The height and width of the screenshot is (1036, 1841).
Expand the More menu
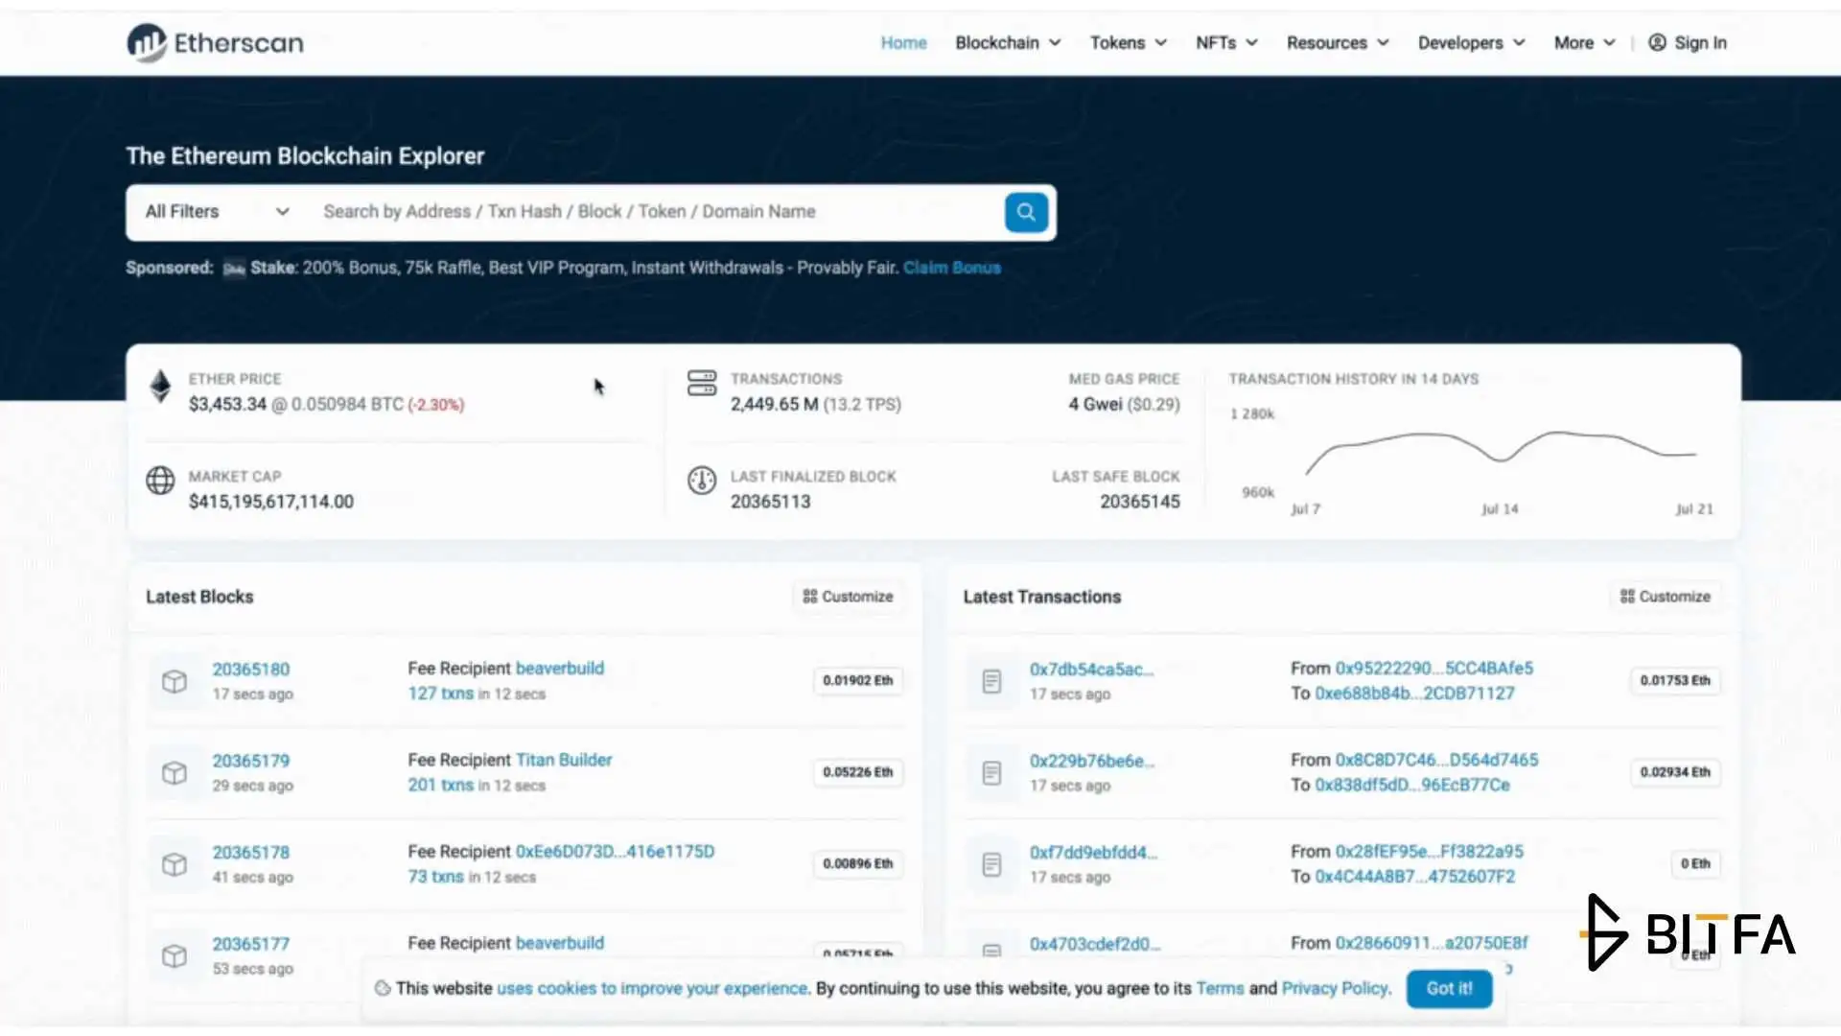(1584, 42)
